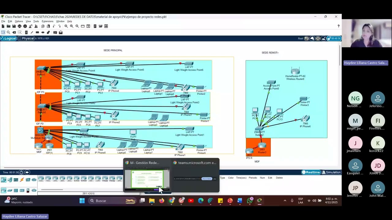Select Access Point0 in Sede Remota
The image size is (392, 220).
[x=271, y=82]
